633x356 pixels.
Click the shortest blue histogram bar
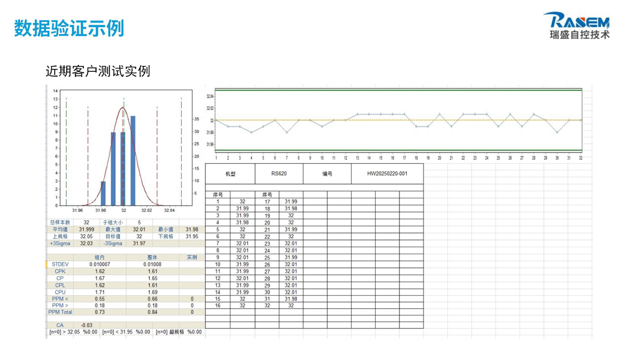coord(103,193)
